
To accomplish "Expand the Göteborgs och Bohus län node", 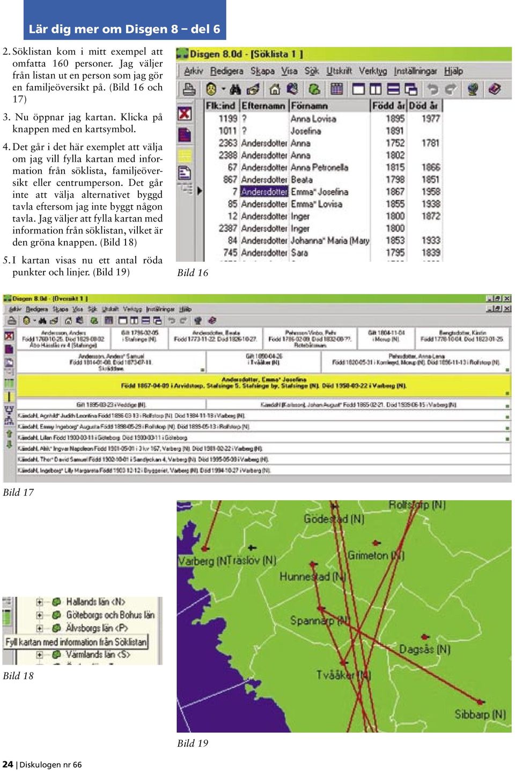I will (x=40, y=615).
